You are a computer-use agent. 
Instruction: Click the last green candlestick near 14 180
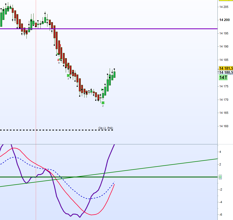pos(114,75)
